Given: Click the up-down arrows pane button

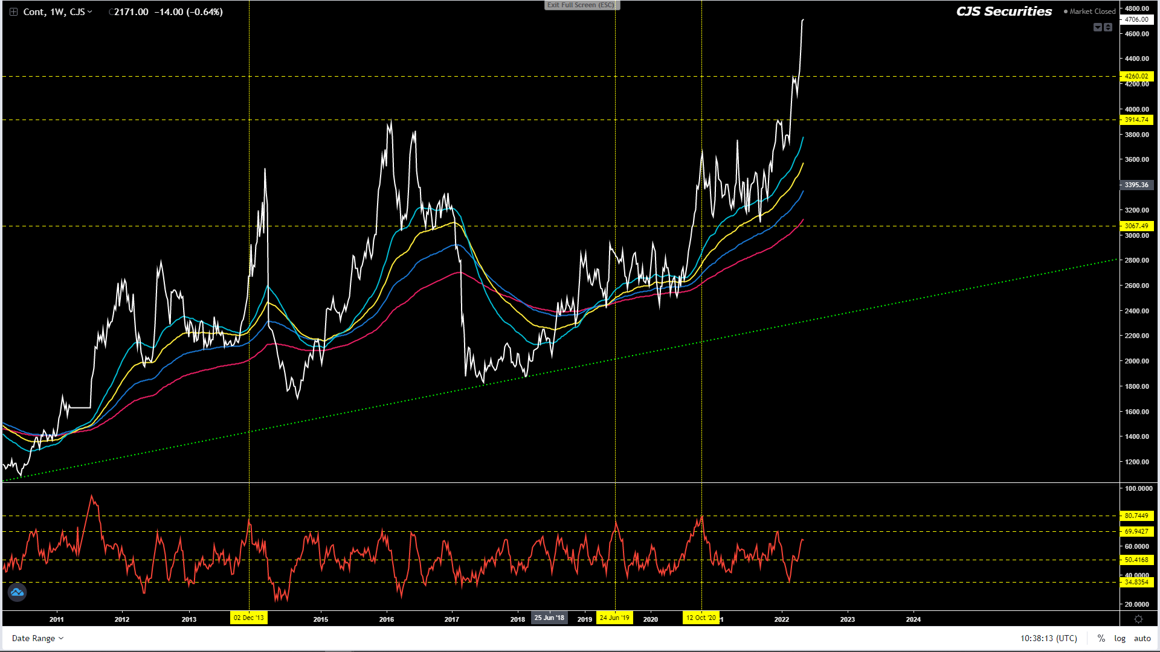Looking at the screenshot, I should click(1108, 27).
